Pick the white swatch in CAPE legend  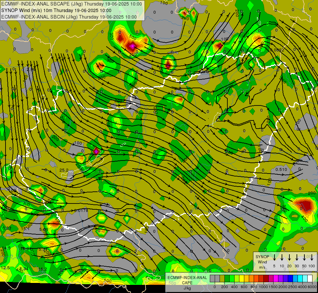point(310,278)
